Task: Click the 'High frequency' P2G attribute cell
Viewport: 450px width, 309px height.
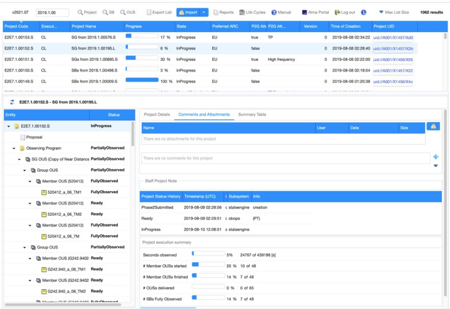Action: coord(281,59)
